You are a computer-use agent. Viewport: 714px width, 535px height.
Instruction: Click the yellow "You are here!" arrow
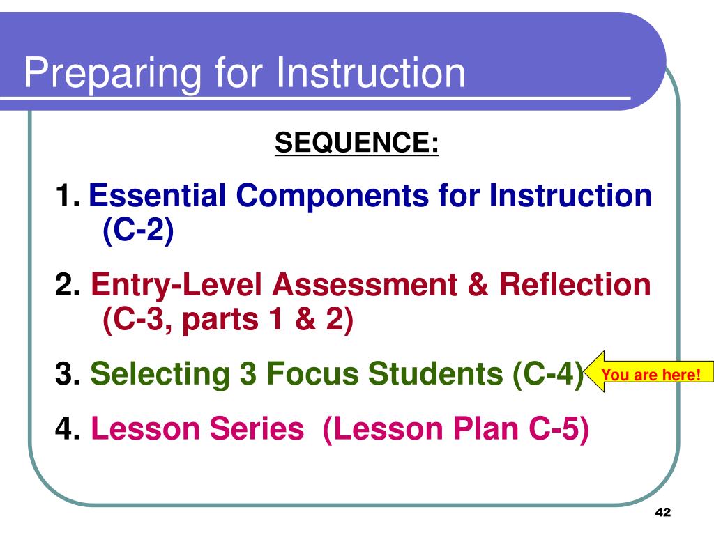[x=649, y=372]
